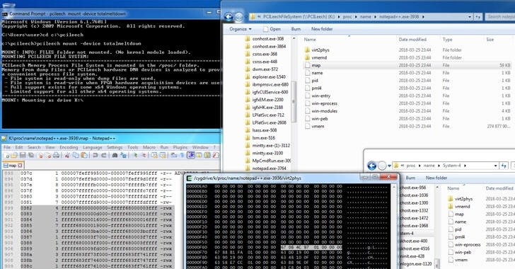Click Cut icon in Notepad++ toolbar
Screen dimensions: 515x269
tap(67, 155)
